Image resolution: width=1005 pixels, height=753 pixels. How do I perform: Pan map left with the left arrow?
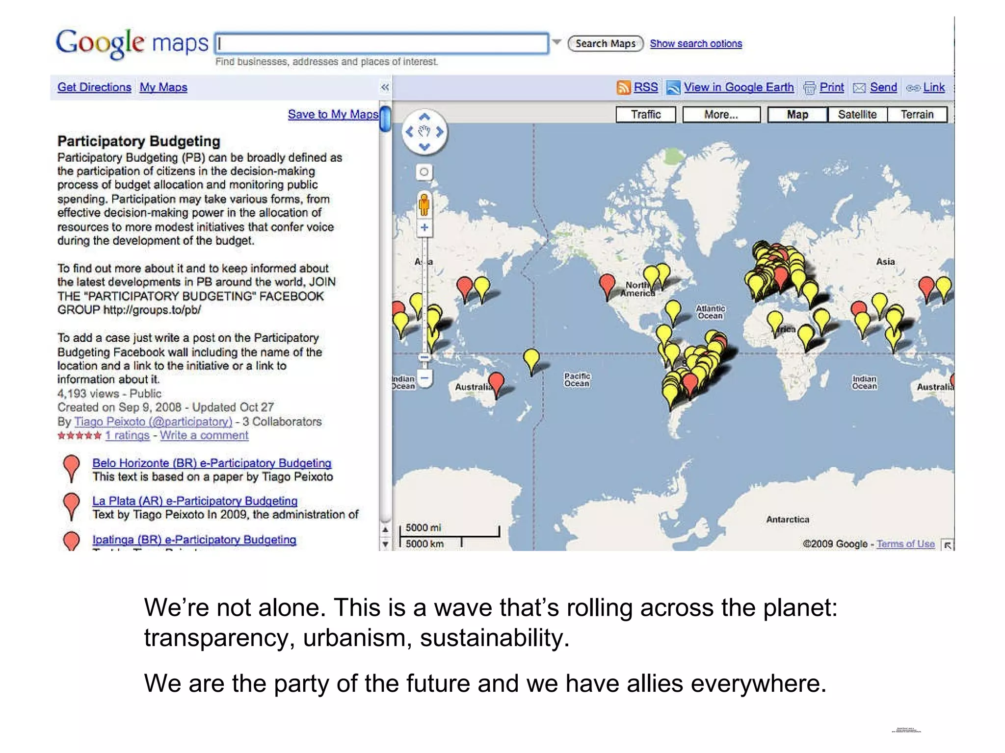coord(409,131)
